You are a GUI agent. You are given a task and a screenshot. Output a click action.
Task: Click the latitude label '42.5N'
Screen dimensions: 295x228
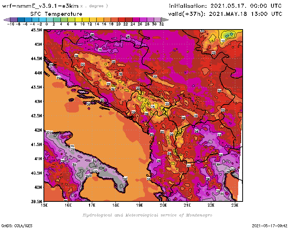[x=36, y=116]
